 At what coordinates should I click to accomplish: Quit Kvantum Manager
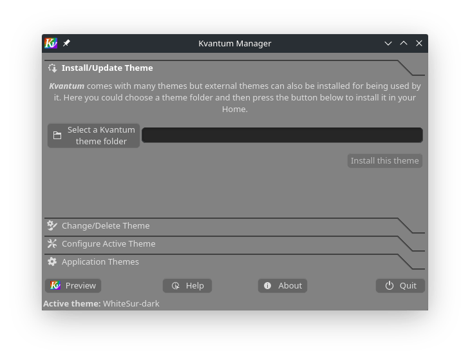(400, 286)
